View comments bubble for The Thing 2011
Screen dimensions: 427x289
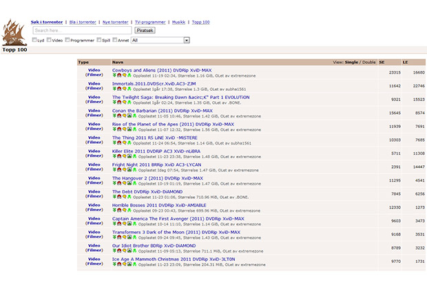(125, 142)
